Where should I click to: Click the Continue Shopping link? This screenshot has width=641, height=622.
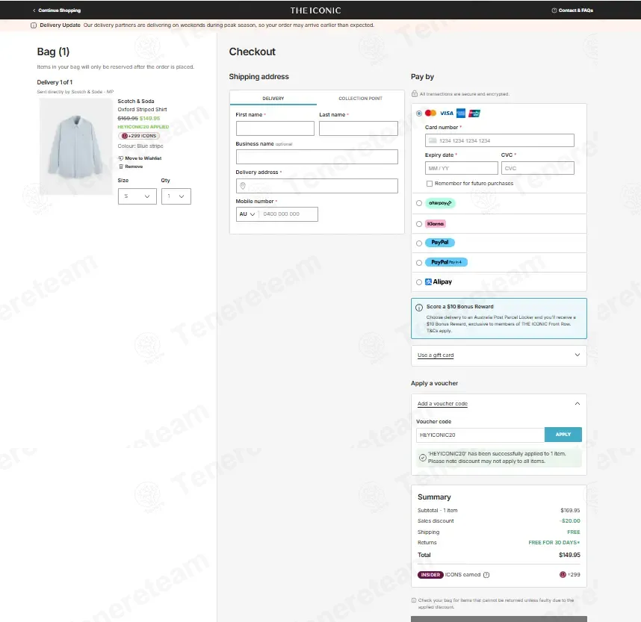tap(59, 10)
